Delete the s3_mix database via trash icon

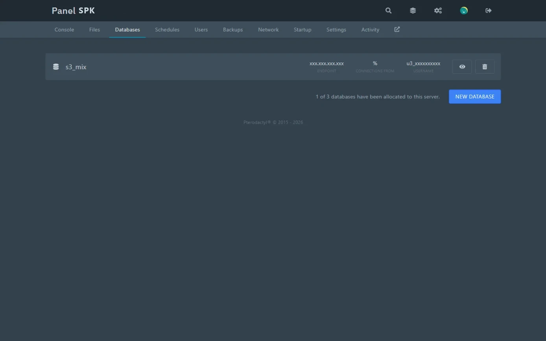[x=485, y=67]
